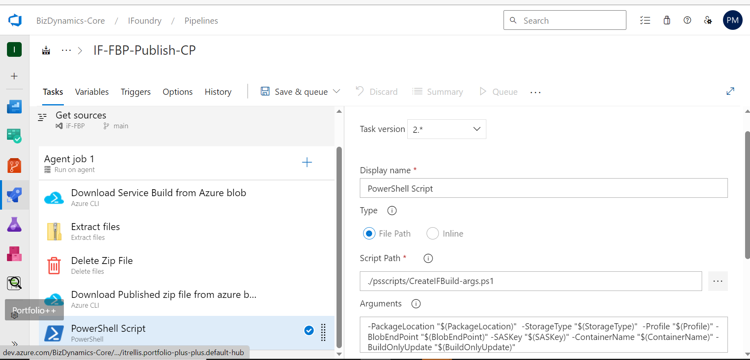Open Test Plans flask icon
Viewport: 750px width, 360px height.
[14, 224]
